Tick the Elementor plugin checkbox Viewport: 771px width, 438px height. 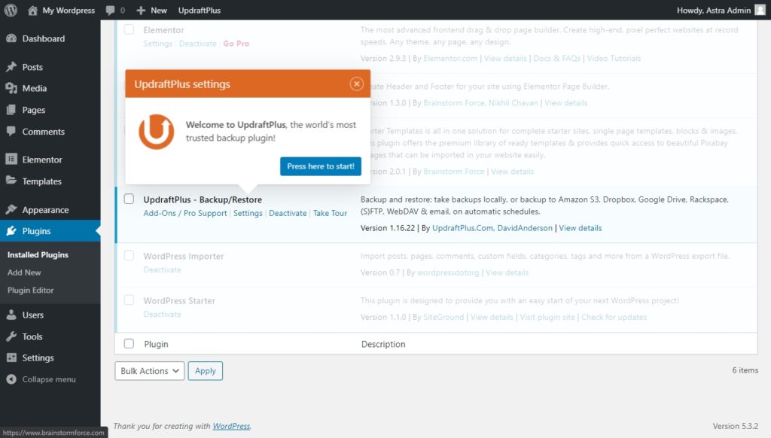point(129,29)
